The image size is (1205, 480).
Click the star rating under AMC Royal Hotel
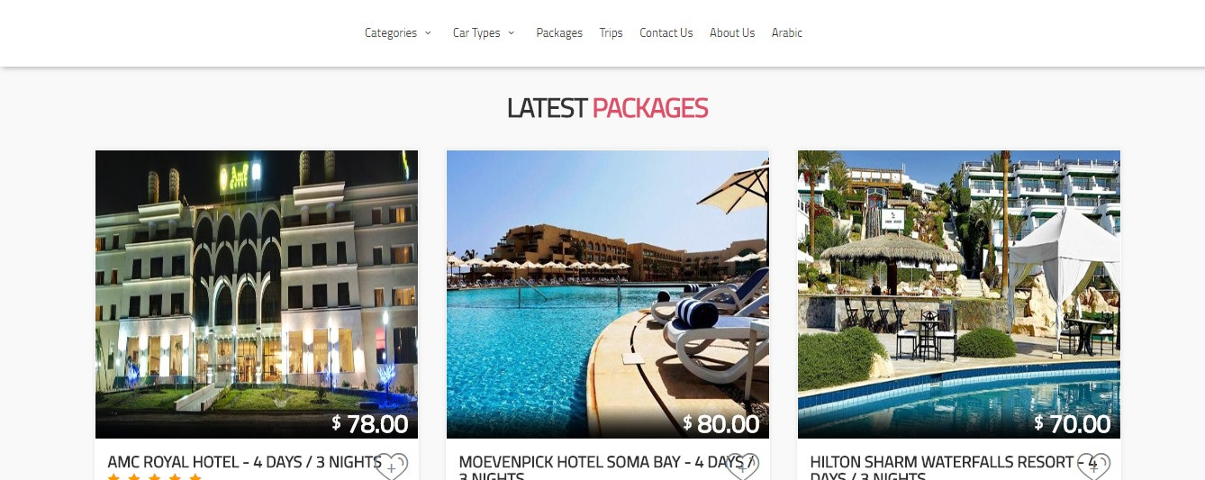tap(154, 476)
